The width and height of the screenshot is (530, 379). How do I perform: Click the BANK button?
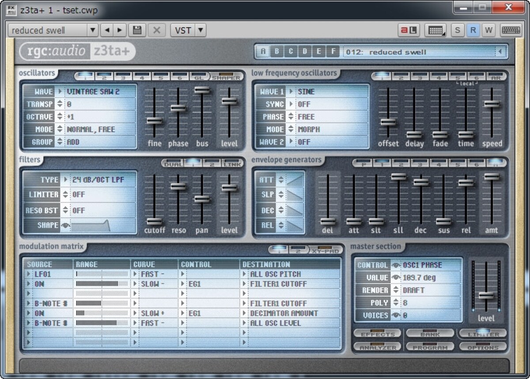point(430,334)
